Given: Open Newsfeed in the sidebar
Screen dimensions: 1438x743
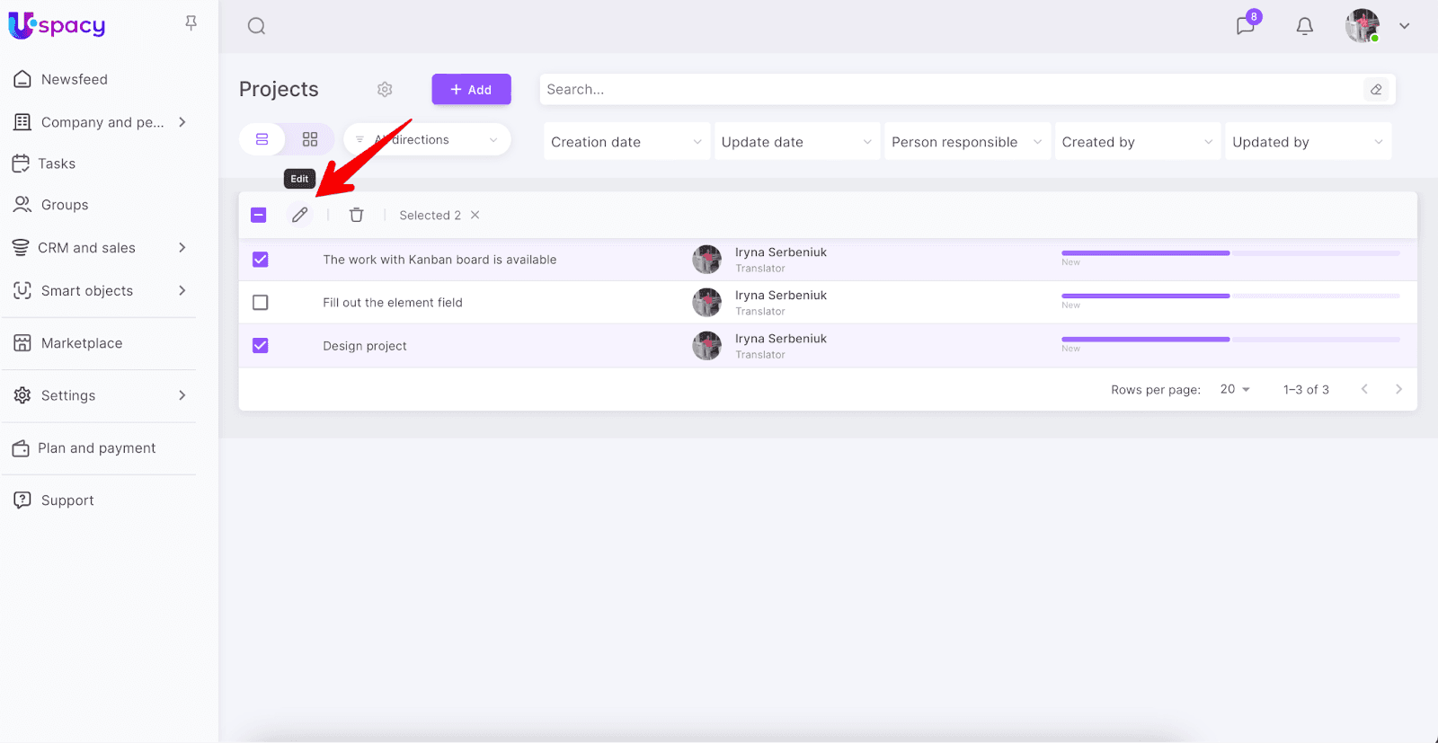Looking at the screenshot, I should point(74,79).
